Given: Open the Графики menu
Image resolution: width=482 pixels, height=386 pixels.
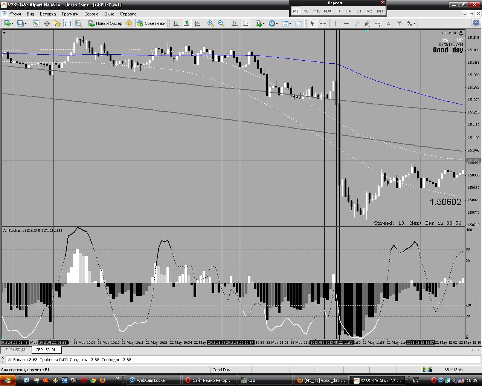Looking at the screenshot, I should point(70,14).
